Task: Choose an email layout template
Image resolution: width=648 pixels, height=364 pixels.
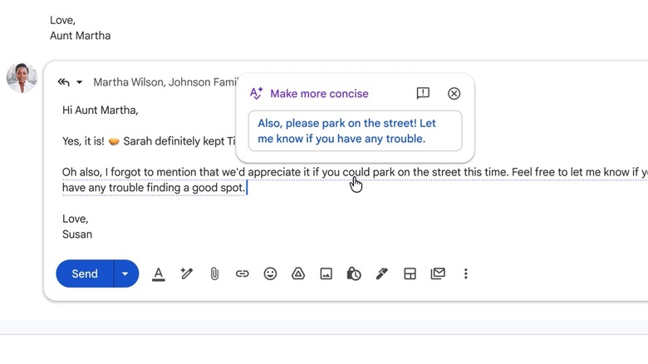Action: click(410, 273)
